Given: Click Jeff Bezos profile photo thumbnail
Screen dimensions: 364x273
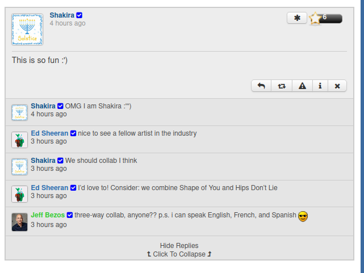Looking at the screenshot, I should click(x=19, y=222).
